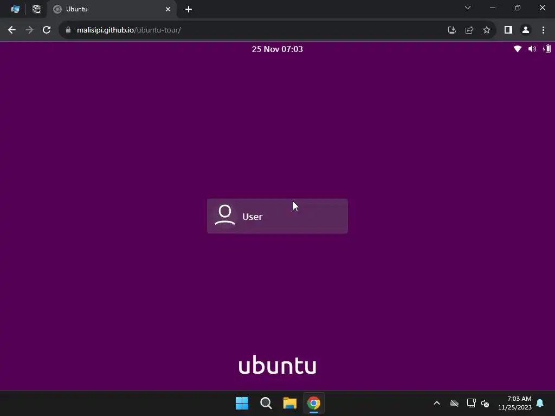Open the Chrome profile avatar icon
The width and height of the screenshot is (555, 416).
(x=526, y=30)
